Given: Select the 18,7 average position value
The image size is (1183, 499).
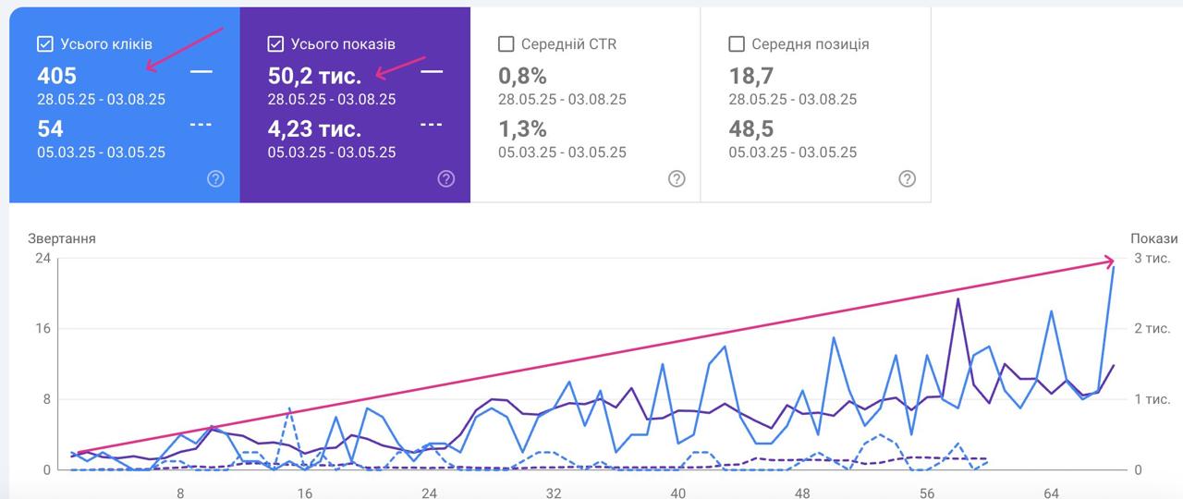Looking at the screenshot, I should point(750,76).
